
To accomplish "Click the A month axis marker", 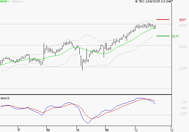I will pos(78,130).
